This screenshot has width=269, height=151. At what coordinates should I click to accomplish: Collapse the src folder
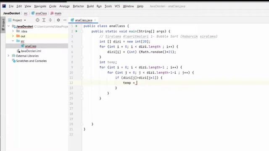coord(13,41)
